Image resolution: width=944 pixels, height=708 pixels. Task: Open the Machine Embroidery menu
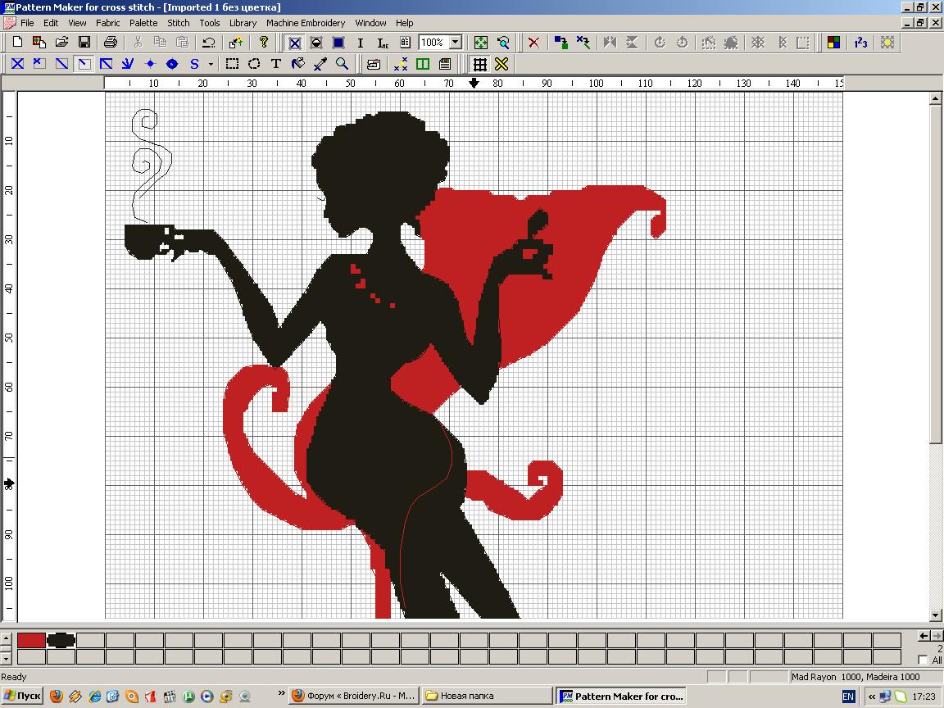pos(305,23)
